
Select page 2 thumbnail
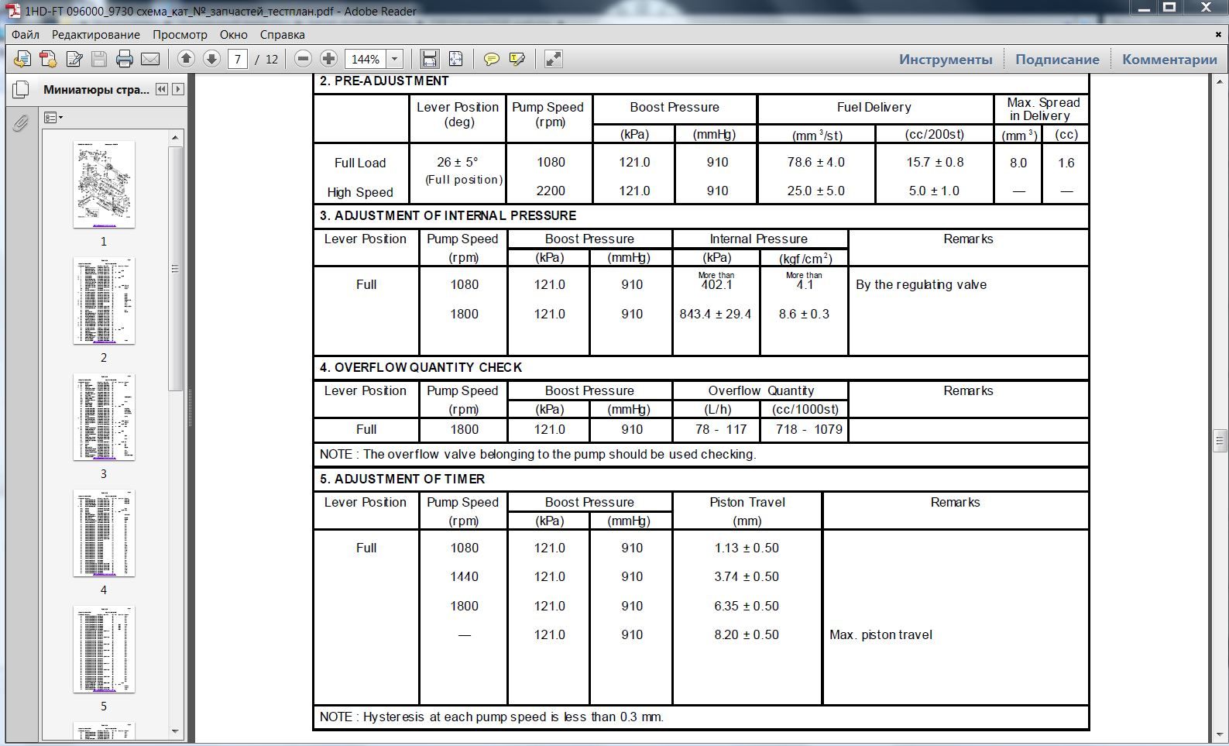[x=104, y=301]
